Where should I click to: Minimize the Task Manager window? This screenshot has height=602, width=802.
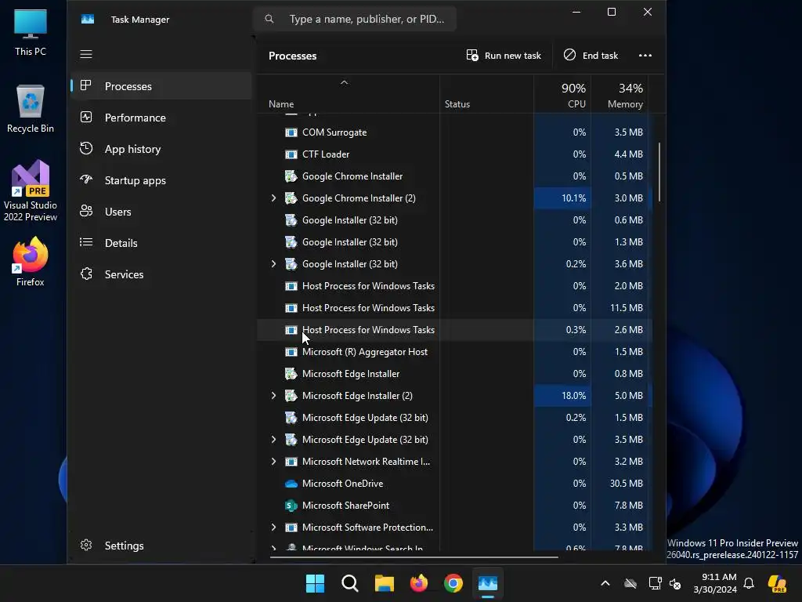pos(576,12)
